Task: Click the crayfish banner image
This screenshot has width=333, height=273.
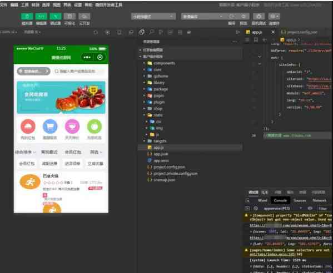Action: coord(61,97)
